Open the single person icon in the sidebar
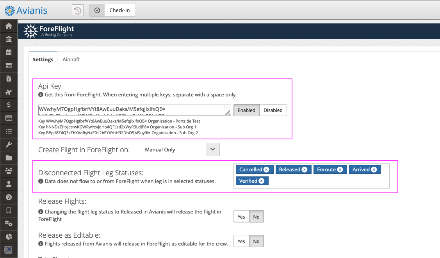Image resolution: width=440 pixels, height=258 pixels. click(9, 184)
